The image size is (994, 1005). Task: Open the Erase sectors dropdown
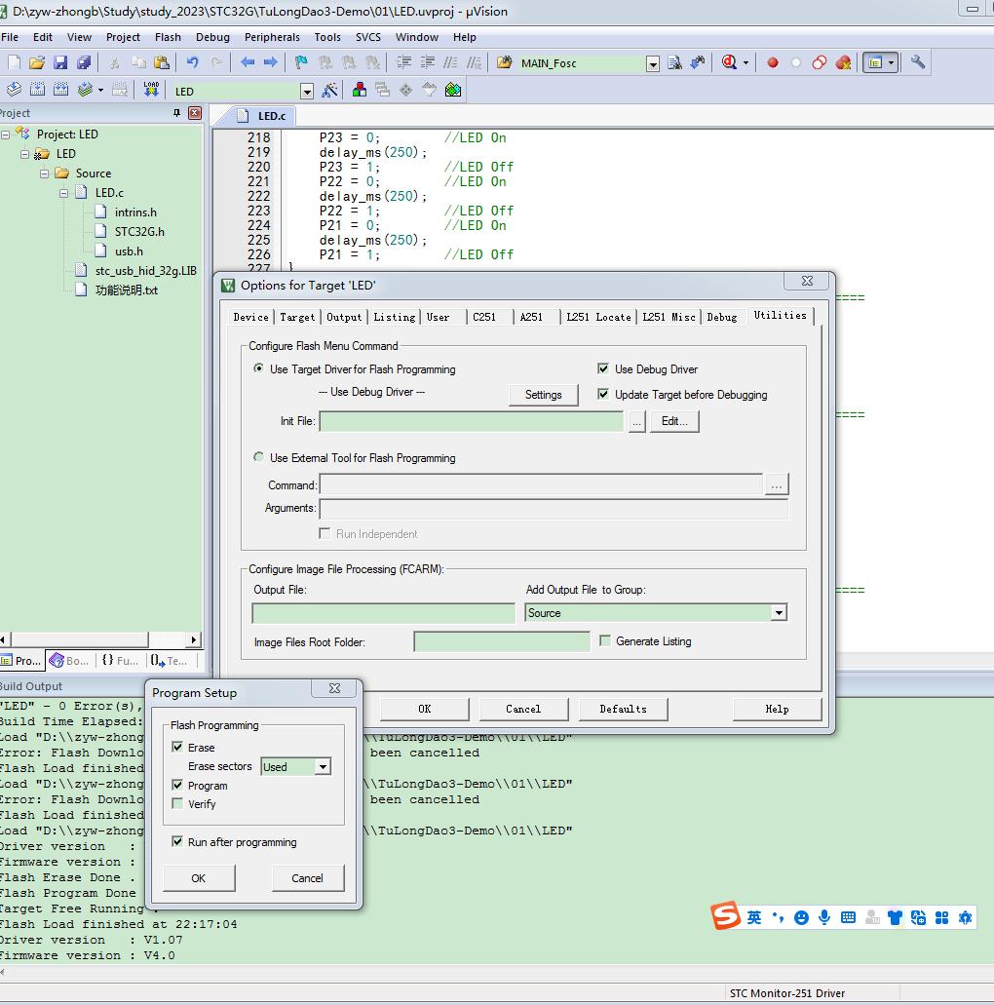point(323,766)
